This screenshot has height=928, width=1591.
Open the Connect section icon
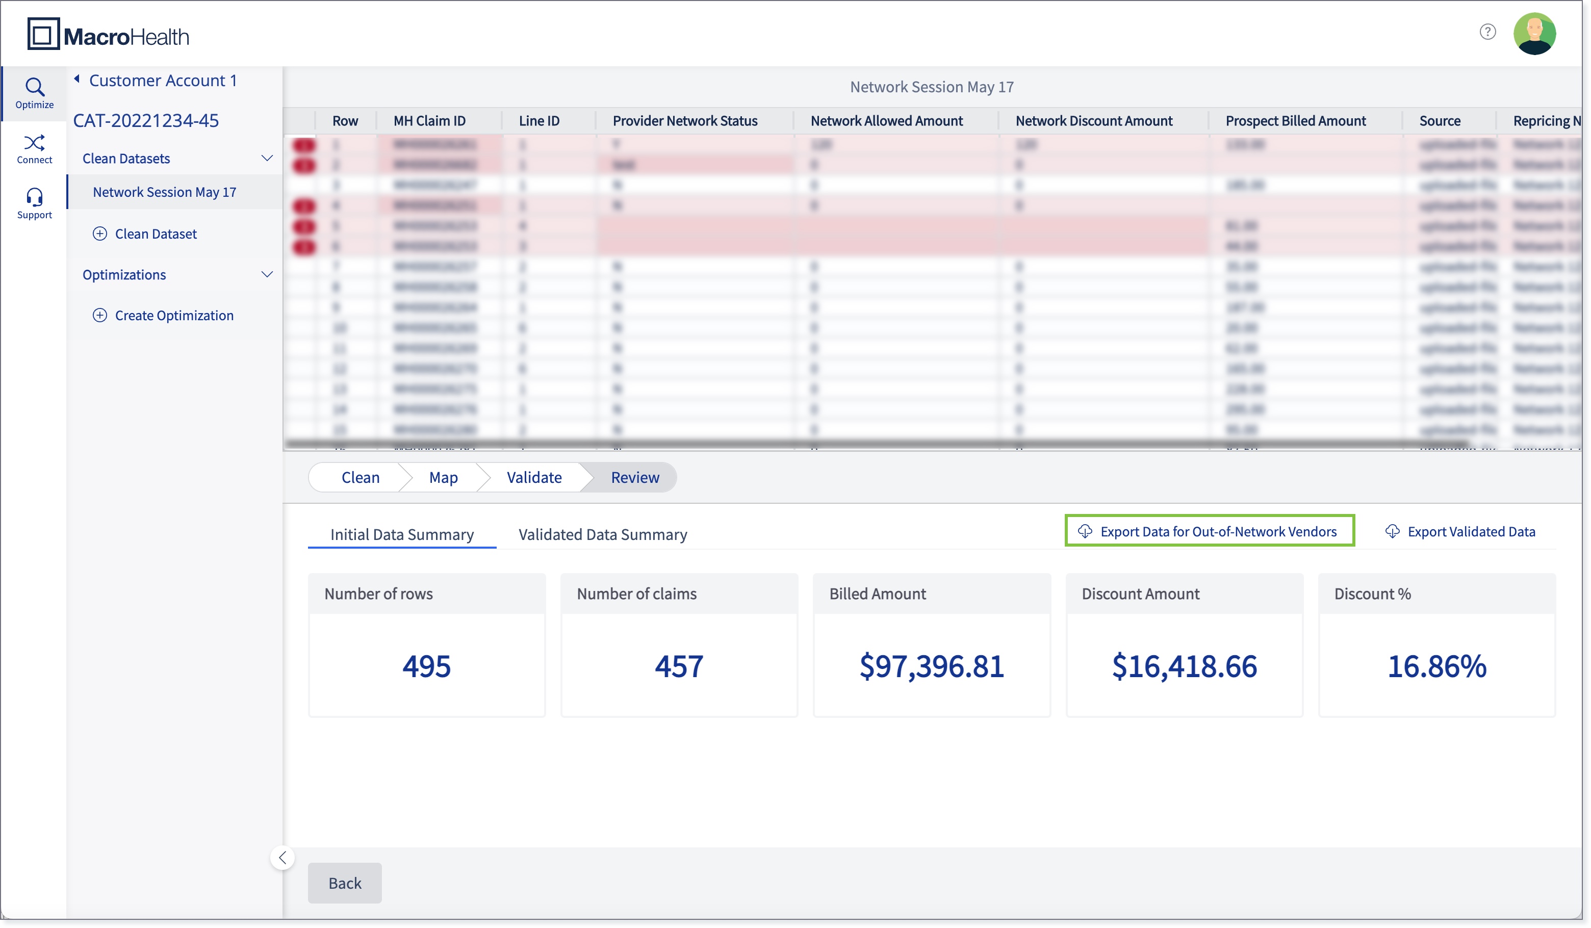(x=34, y=143)
